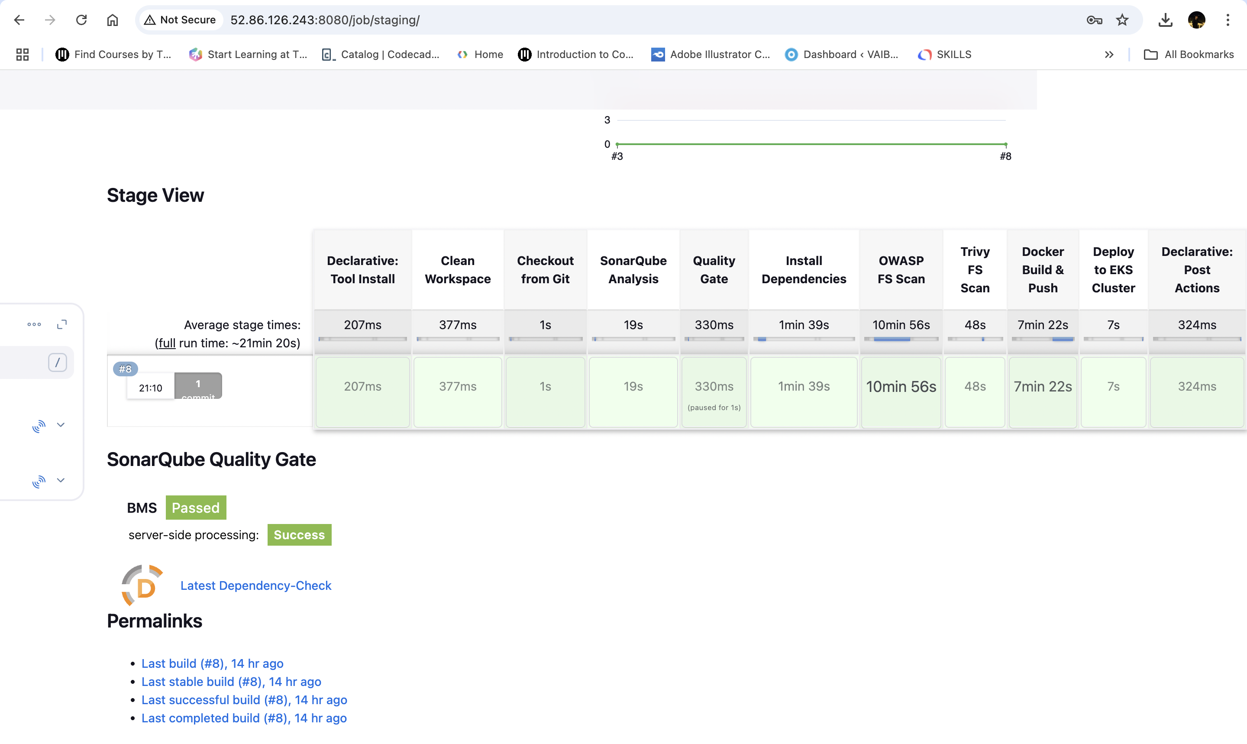Click the #8 build badge

(125, 369)
